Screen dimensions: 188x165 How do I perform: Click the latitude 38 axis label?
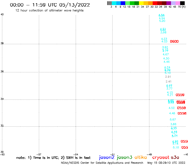2,43
